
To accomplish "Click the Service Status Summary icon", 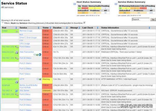I will (x=116, y=4).
